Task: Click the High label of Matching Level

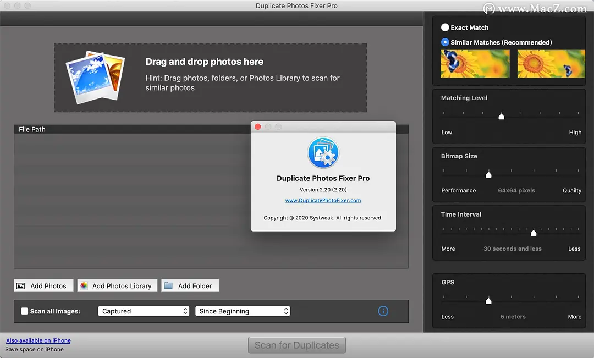Action: 575,132
